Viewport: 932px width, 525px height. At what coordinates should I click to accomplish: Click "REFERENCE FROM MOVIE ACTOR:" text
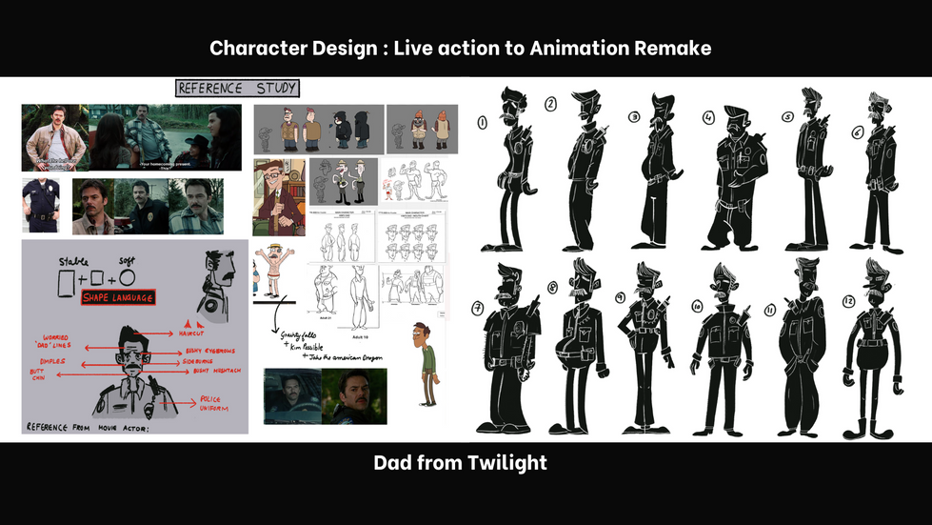pos(88,428)
